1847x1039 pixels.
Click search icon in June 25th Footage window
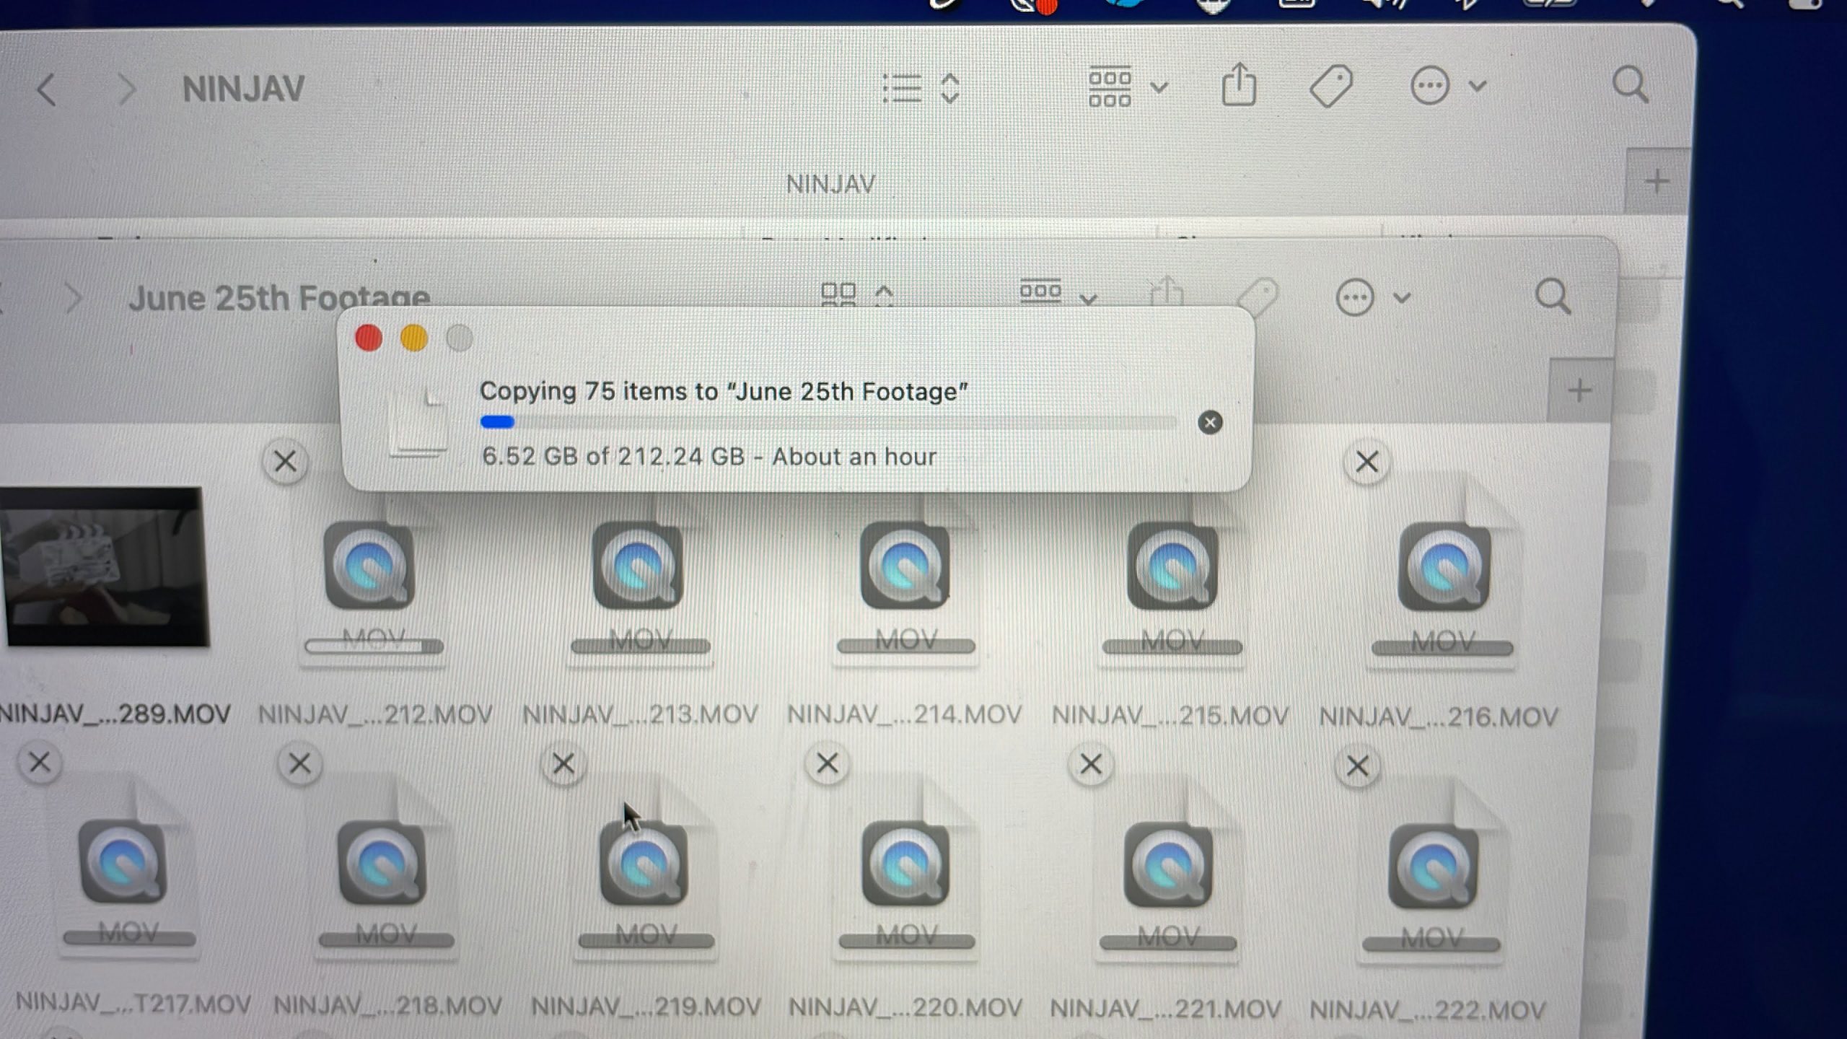[x=1553, y=297]
